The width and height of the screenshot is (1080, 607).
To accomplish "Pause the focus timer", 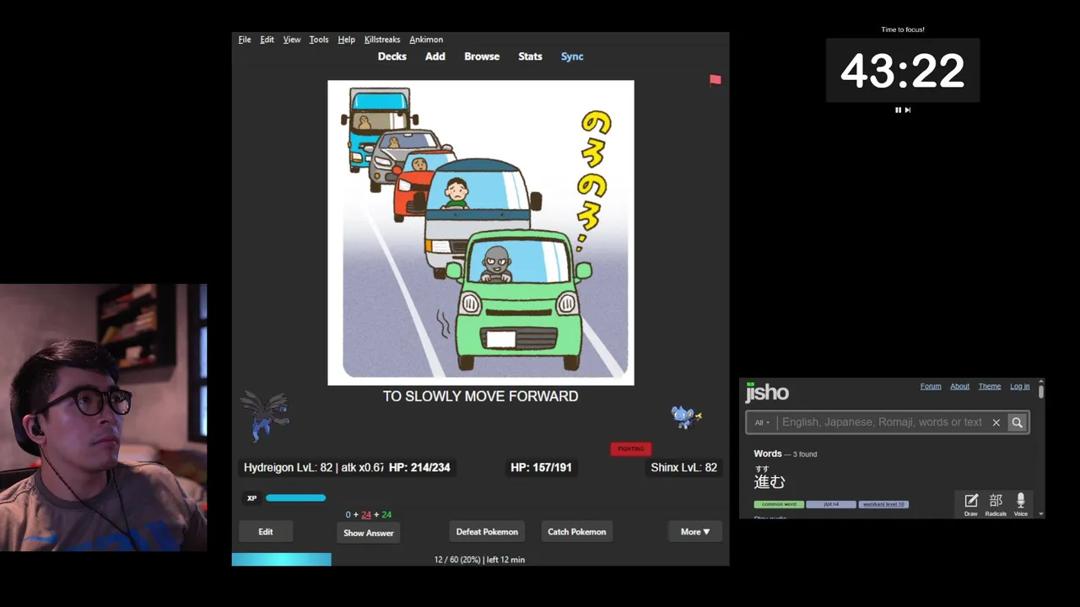I will click(898, 110).
